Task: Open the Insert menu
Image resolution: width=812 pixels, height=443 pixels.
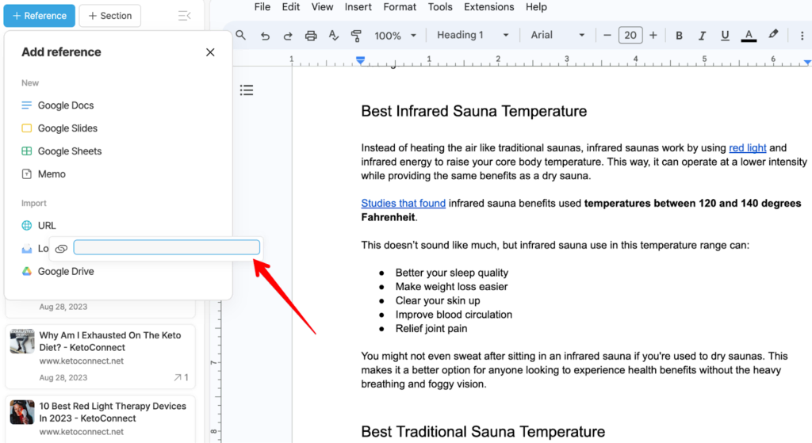Action: (x=358, y=7)
